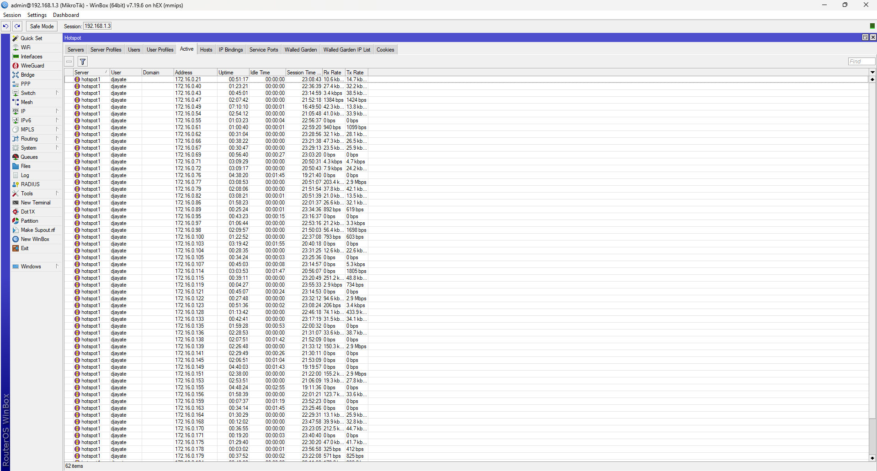Switch to the User Profiles tab
The image size is (877, 471).
pyautogui.click(x=160, y=50)
